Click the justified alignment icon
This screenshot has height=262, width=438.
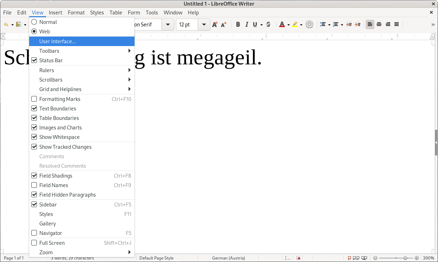(x=397, y=25)
